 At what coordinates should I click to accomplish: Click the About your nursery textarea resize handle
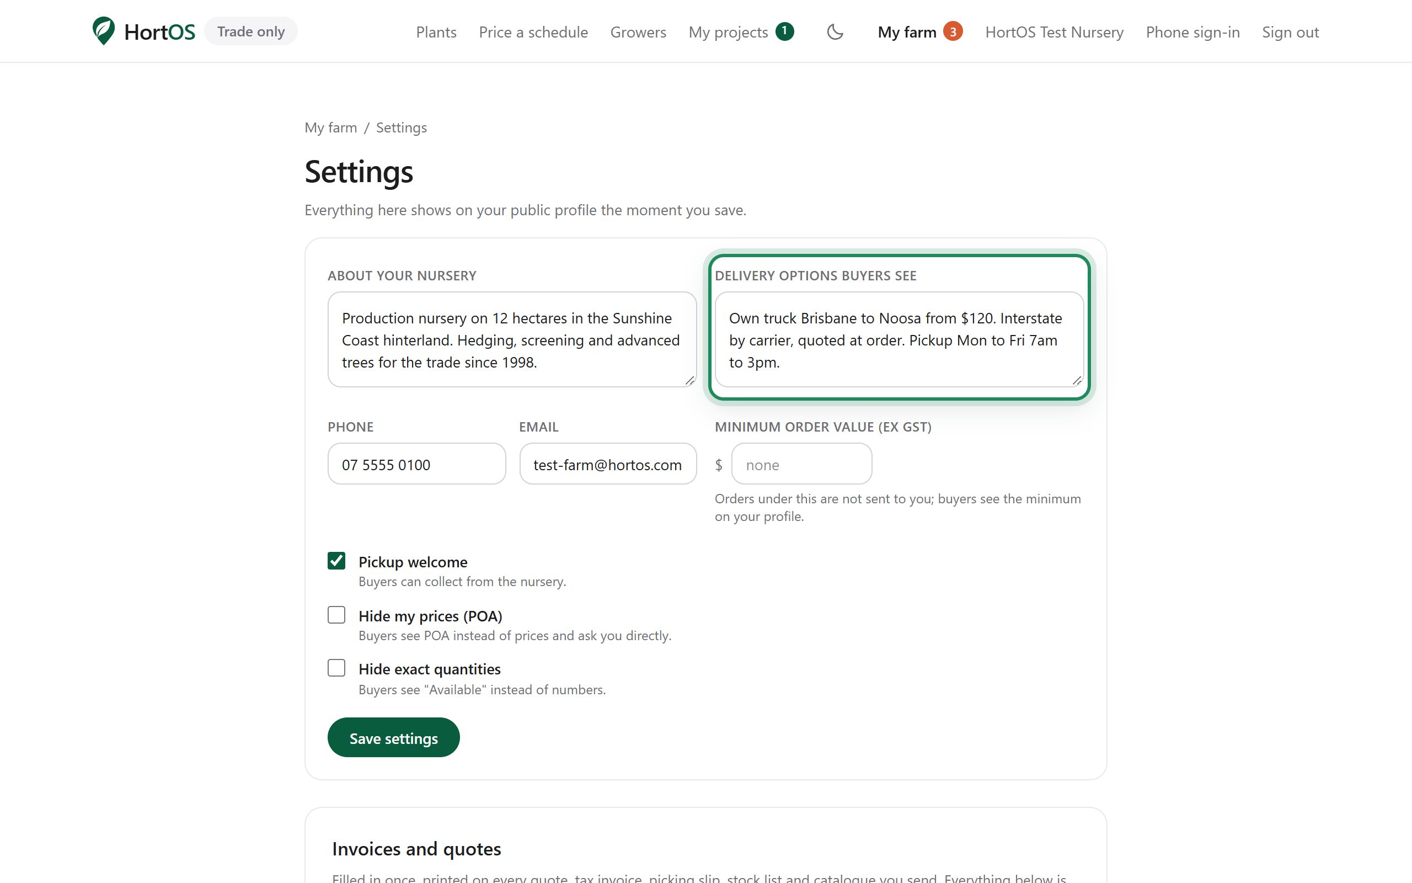pos(689,380)
